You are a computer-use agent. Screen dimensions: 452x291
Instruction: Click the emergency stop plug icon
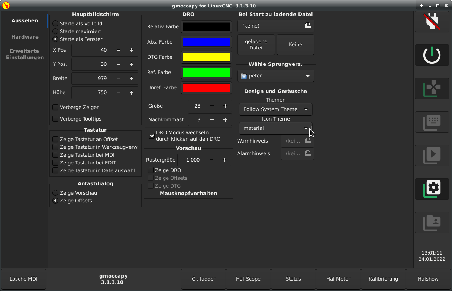(x=432, y=22)
